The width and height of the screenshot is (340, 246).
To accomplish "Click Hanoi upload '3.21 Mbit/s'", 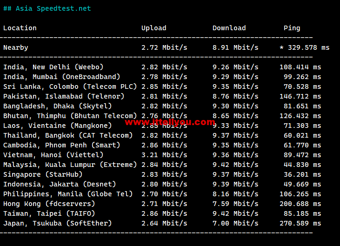I will 164,155.
